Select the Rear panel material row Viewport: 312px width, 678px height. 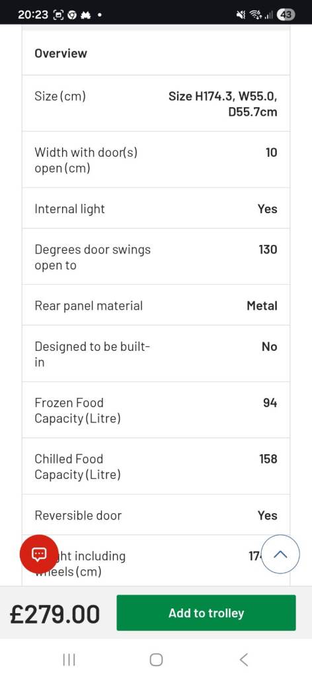pyautogui.click(x=156, y=305)
